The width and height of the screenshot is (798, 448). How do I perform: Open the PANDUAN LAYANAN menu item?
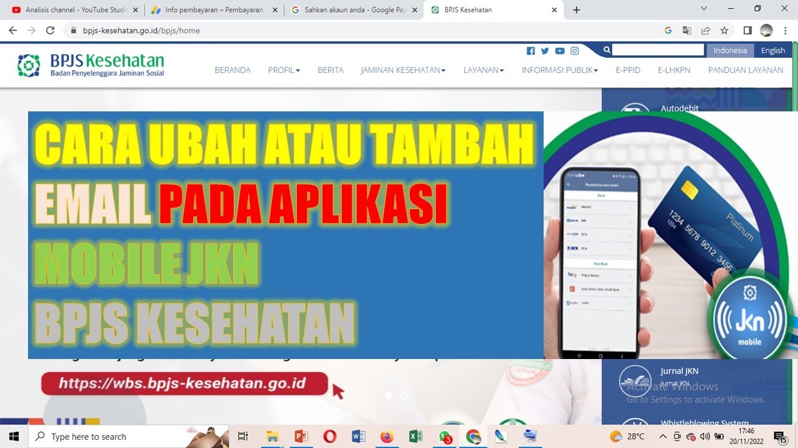click(x=746, y=70)
